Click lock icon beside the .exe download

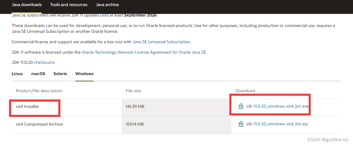pyautogui.click(x=241, y=106)
